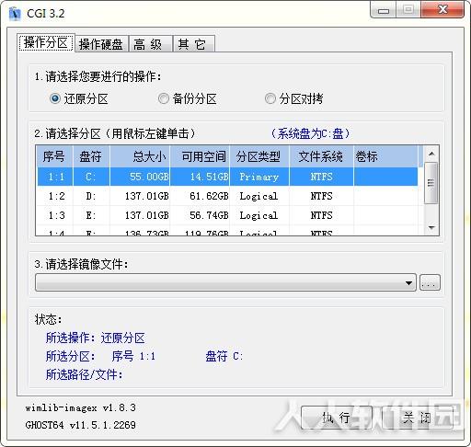This screenshot has width=471, height=447.
Task: Click the 分区类型 column header
Action: pyautogui.click(x=259, y=156)
